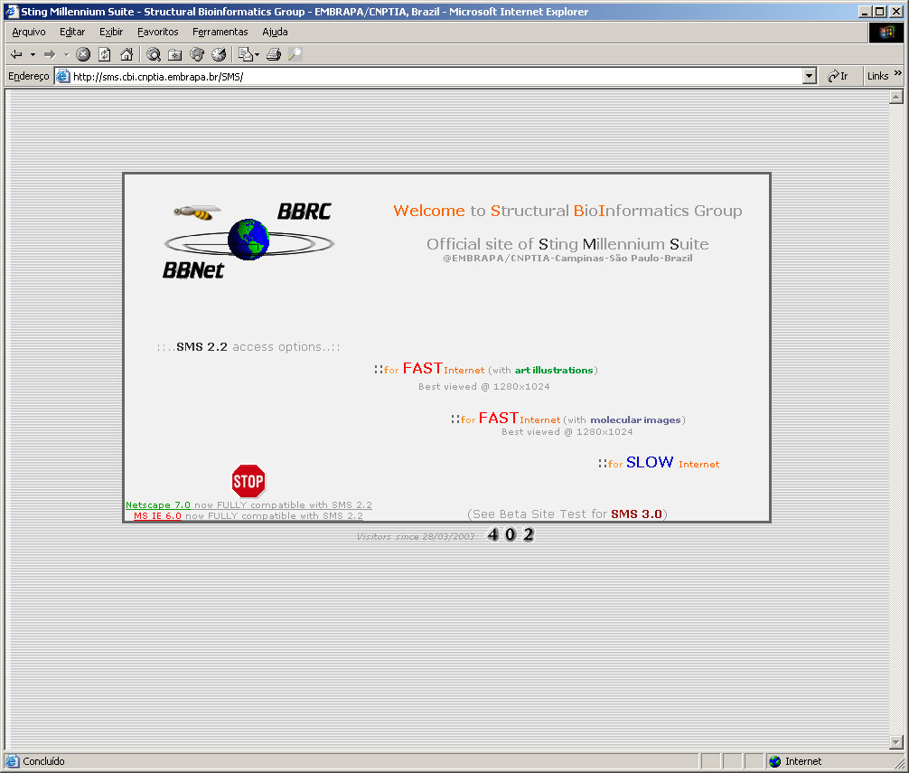Minimize the Internet Explorer window
This screenshot has width=909, height=773.
tap(865, 11)
